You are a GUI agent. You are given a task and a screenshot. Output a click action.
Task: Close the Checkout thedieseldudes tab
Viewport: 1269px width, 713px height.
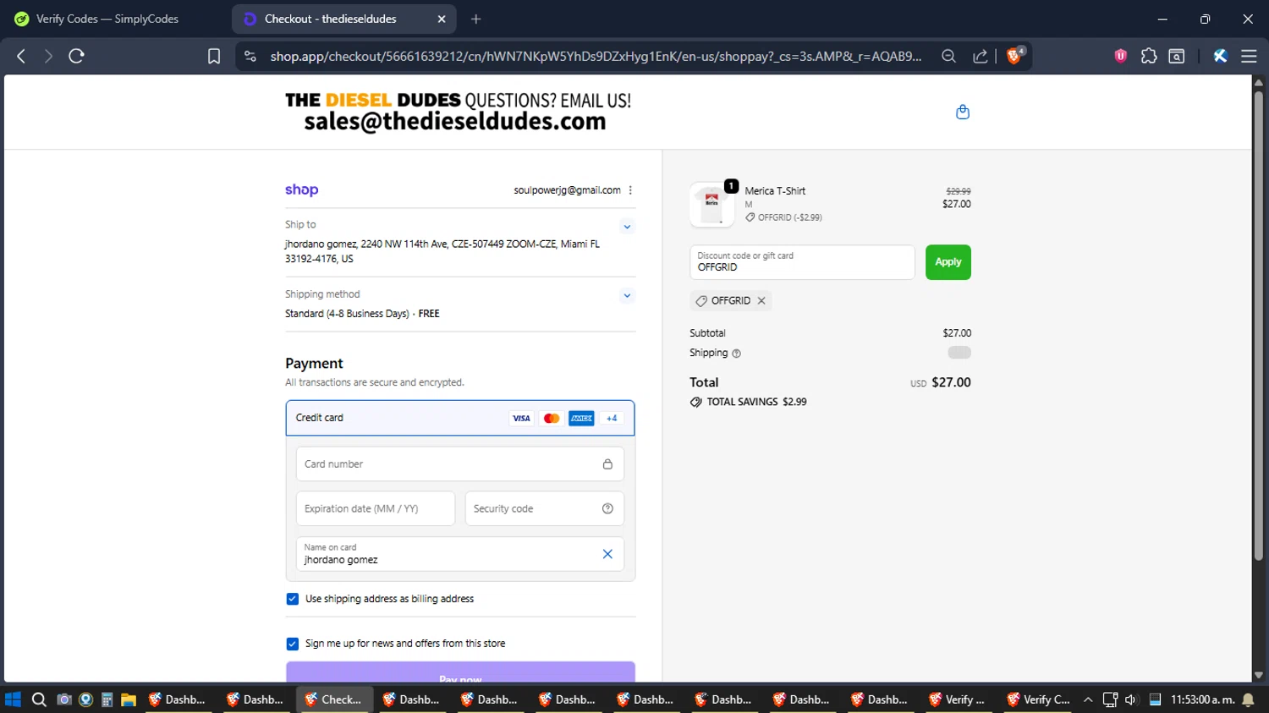click(442, 19)
